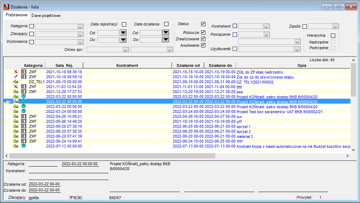The image size is (360, 203).
Task: Click the document icon on the materiał 3 row
Action: [x=24, y=136]
